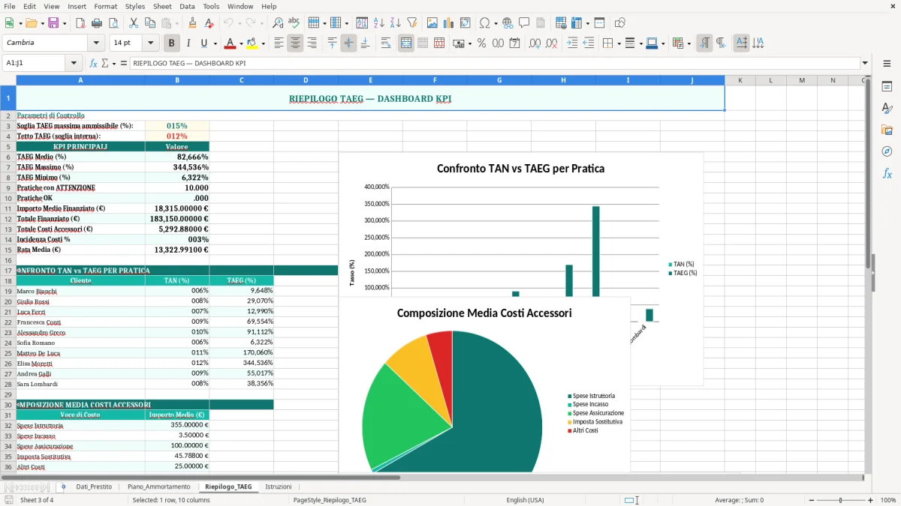This screenshot has height=506, width=901.
Task: Run spelling check
Action: (294, 23)
